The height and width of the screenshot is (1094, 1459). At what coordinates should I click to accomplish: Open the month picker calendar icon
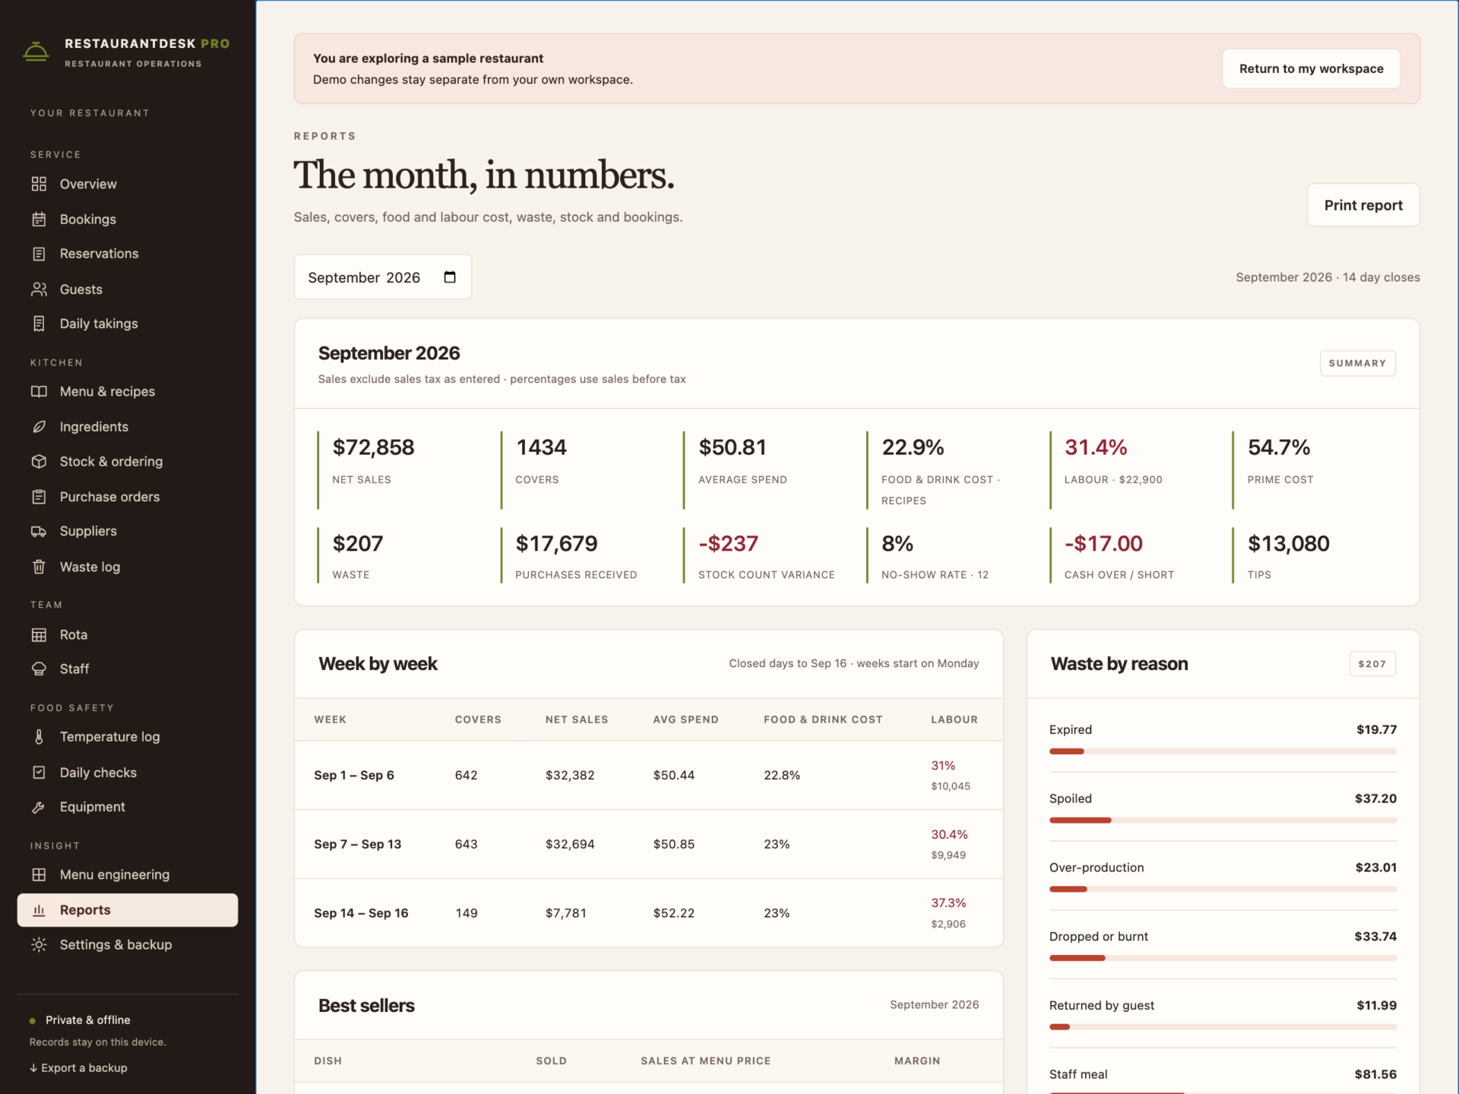coord(450,277)
